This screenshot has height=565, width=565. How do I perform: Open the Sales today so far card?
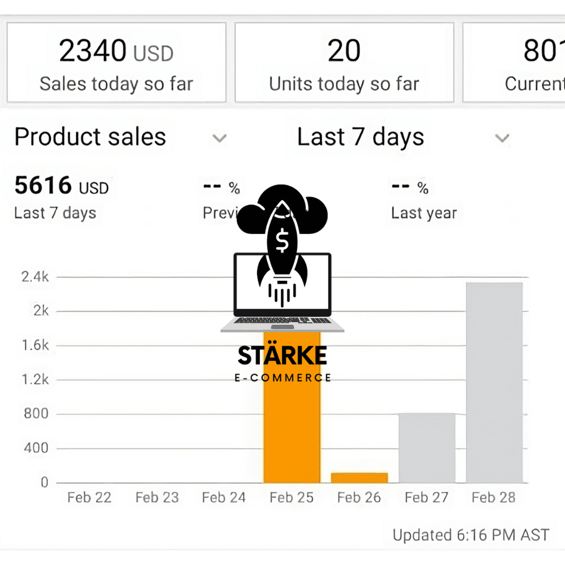116,62
